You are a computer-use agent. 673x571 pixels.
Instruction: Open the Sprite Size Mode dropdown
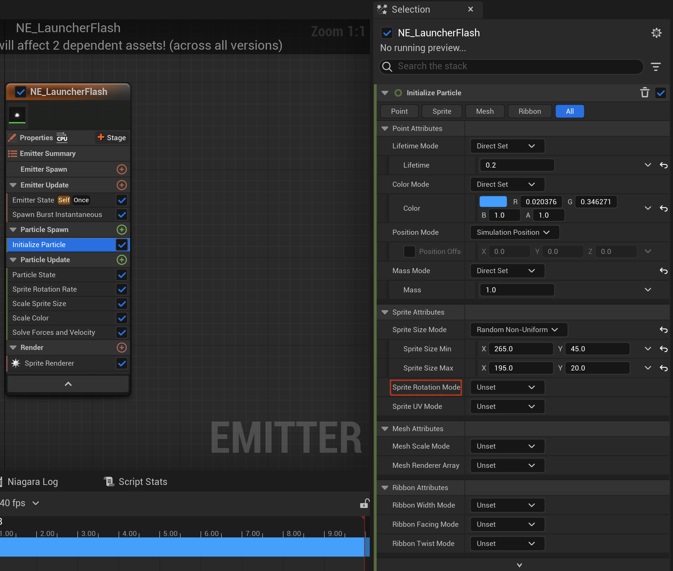click(519, 330)
